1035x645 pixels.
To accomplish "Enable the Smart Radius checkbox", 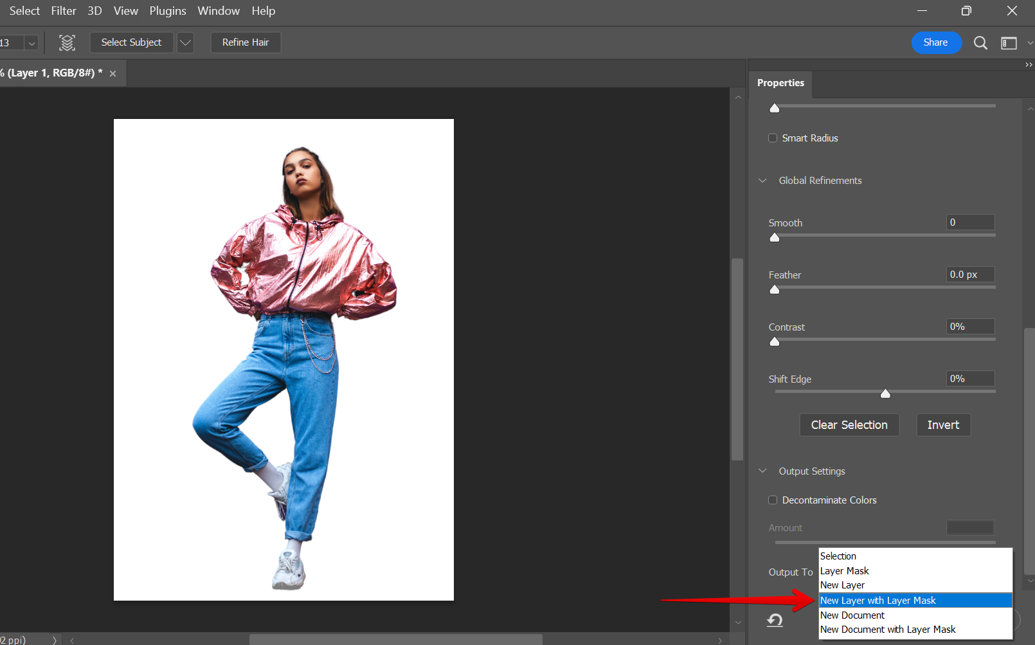I will click(773, 138).
